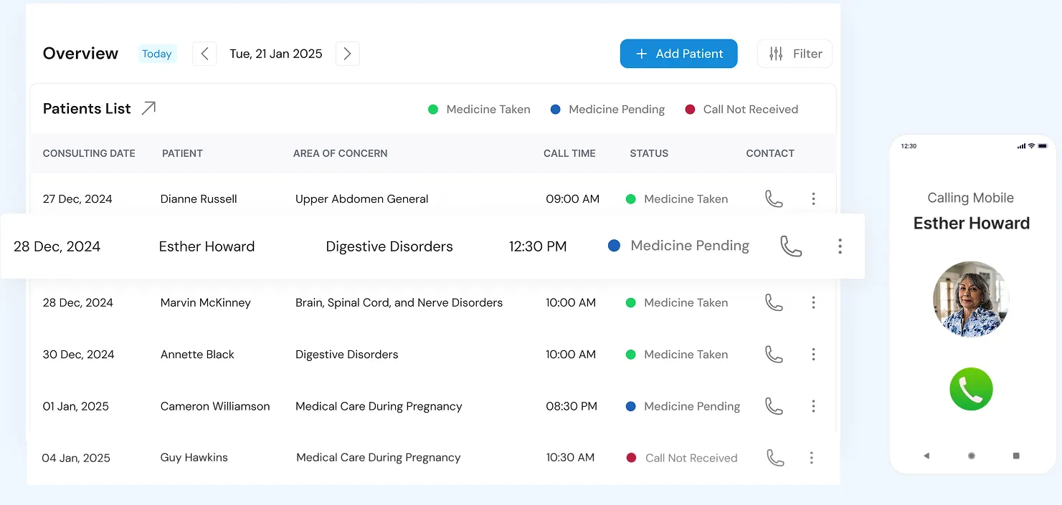Click the phone icon for Guy Hawkins
Viewport: 1062px width, 505px height.
(774, 457)
